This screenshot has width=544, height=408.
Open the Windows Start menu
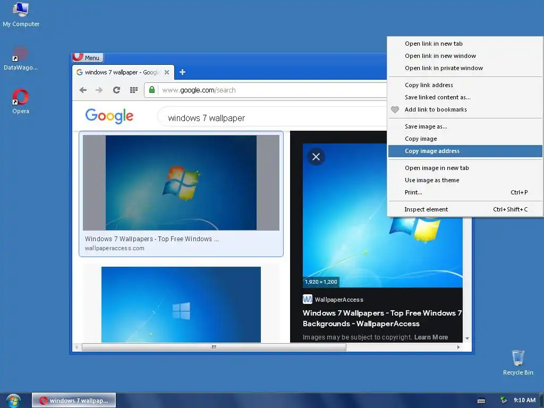[13, 401]
